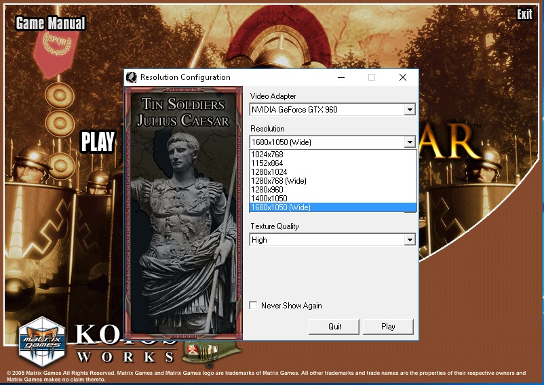Click the PLAY text in launcher background

[98, 142]
